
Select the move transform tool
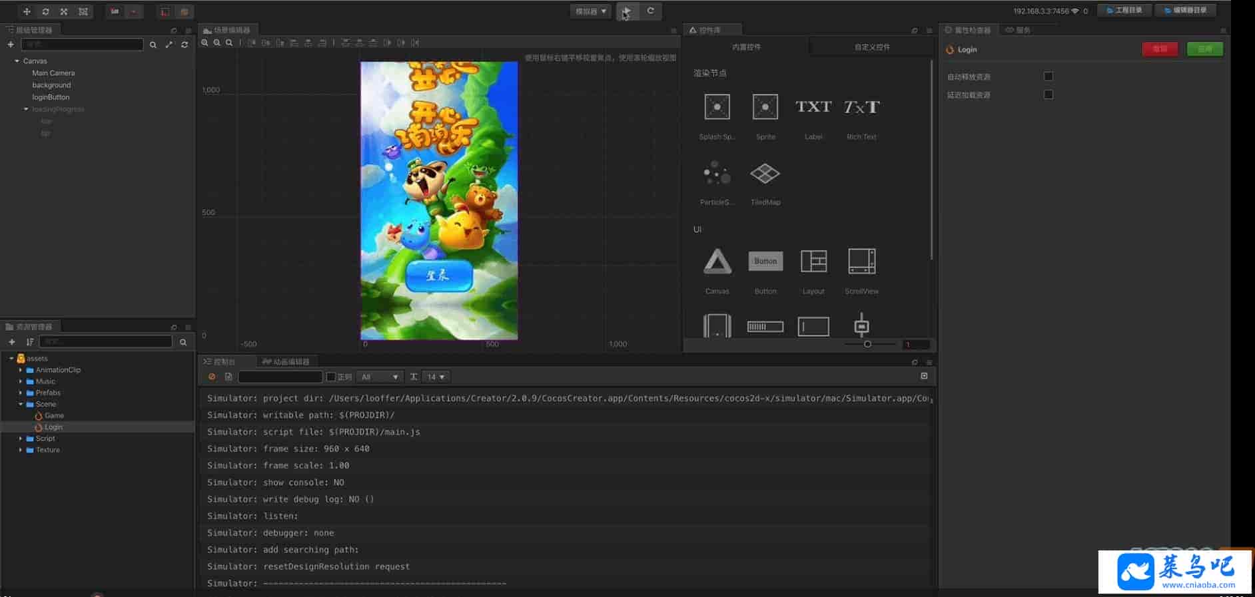click(x=27, y=12)
